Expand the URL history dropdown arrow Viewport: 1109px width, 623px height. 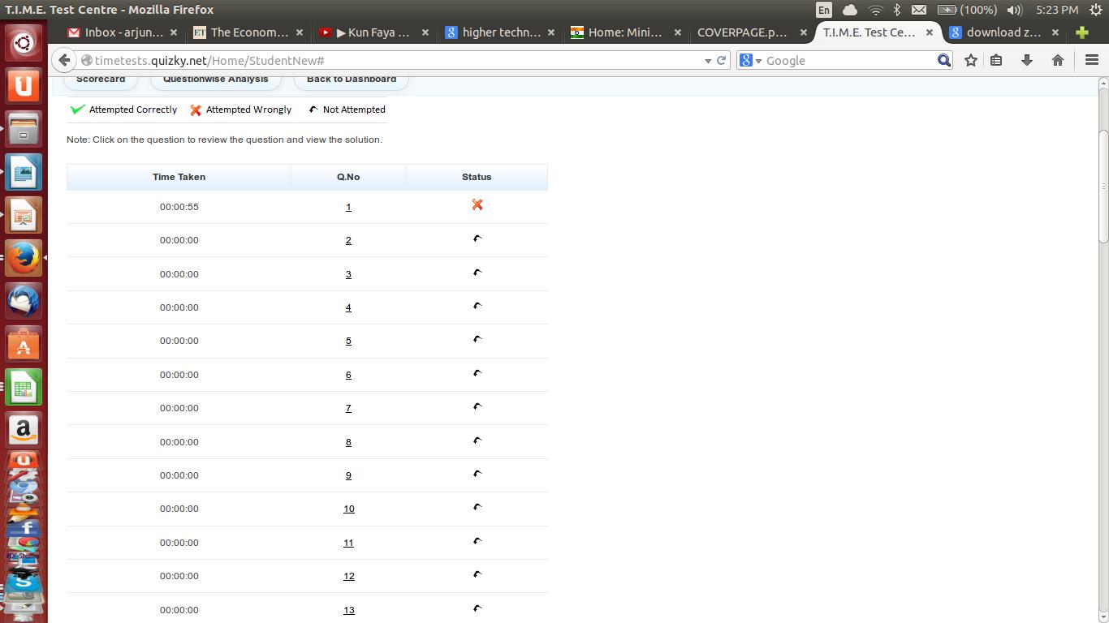tap(708, 61)
